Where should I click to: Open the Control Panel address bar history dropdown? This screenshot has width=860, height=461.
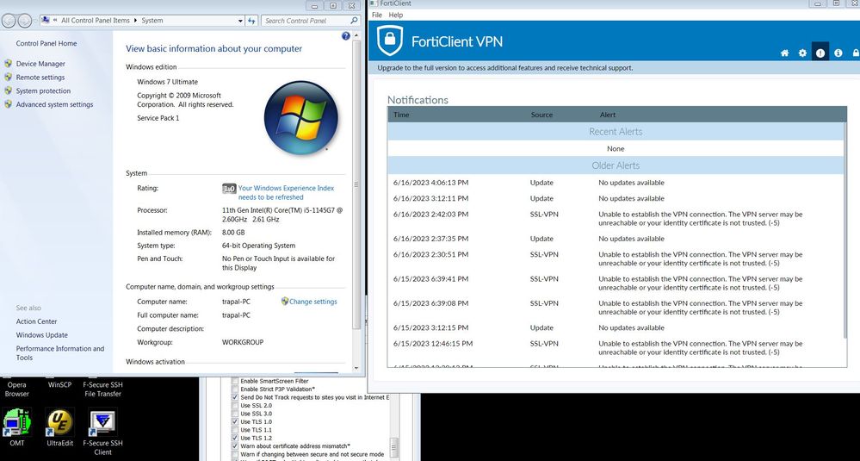[x=240, y=21]
